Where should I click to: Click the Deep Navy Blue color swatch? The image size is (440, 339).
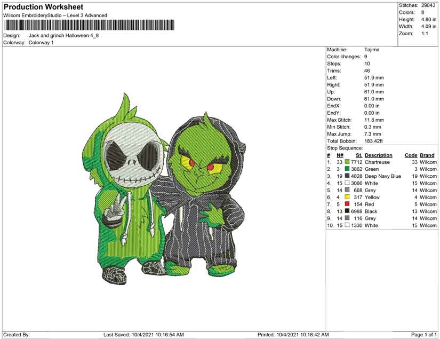pos(347,176)
